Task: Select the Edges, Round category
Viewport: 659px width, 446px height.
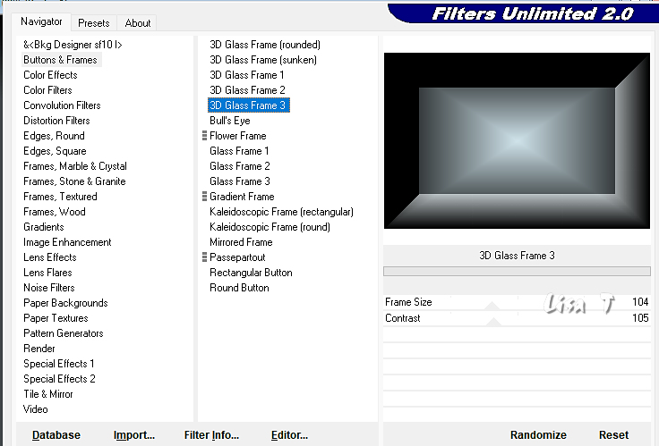Action: click(55, 136)
